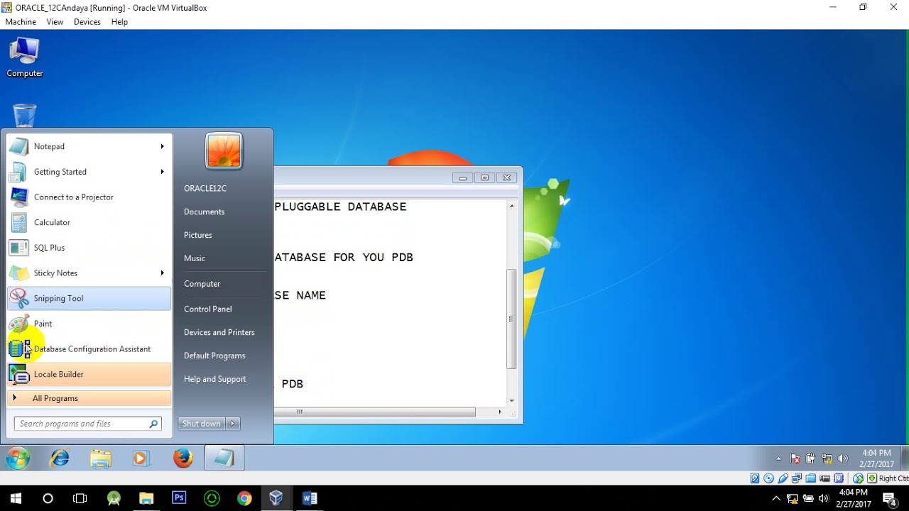Screen dimensions: 909x511
Task: Click Notepad scroll up arrow
Action: (511, 206)
